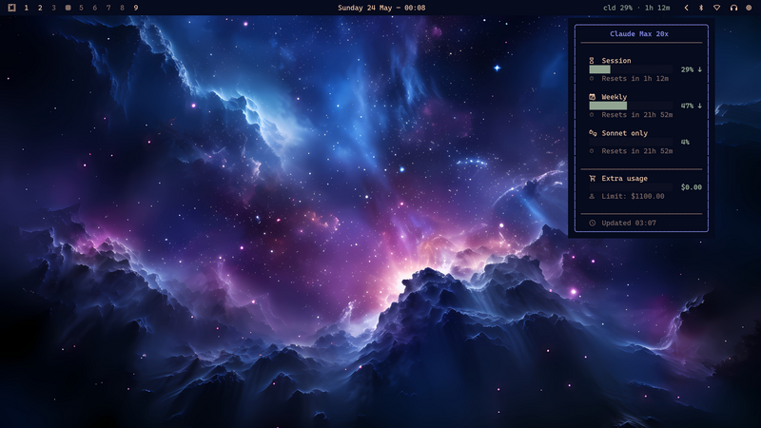Click the Extra usage spending bar

[x=631, y=186]
